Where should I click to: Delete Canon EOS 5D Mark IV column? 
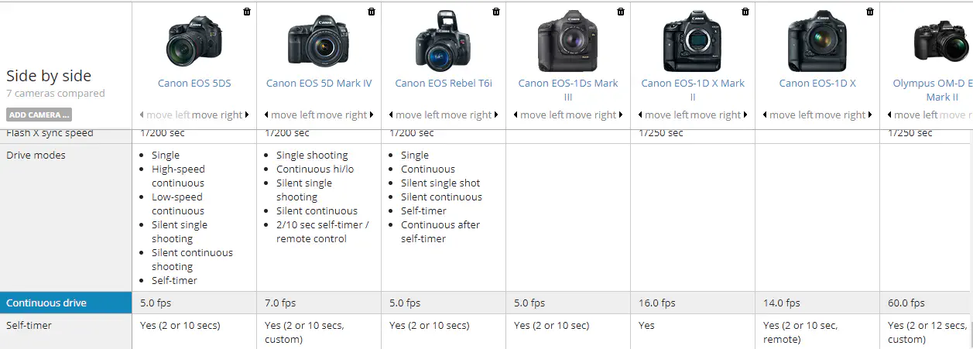point(372,12)
